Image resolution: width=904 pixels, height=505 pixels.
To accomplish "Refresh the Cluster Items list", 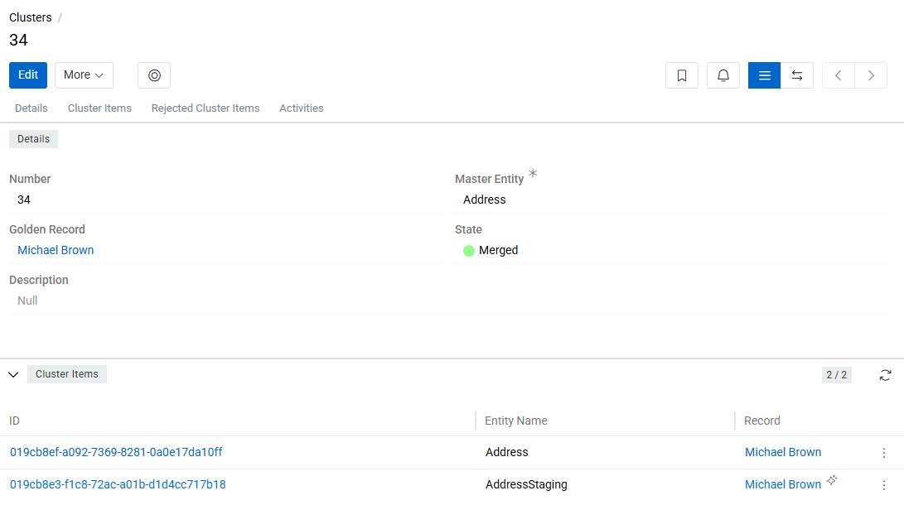I will (885, 375).
